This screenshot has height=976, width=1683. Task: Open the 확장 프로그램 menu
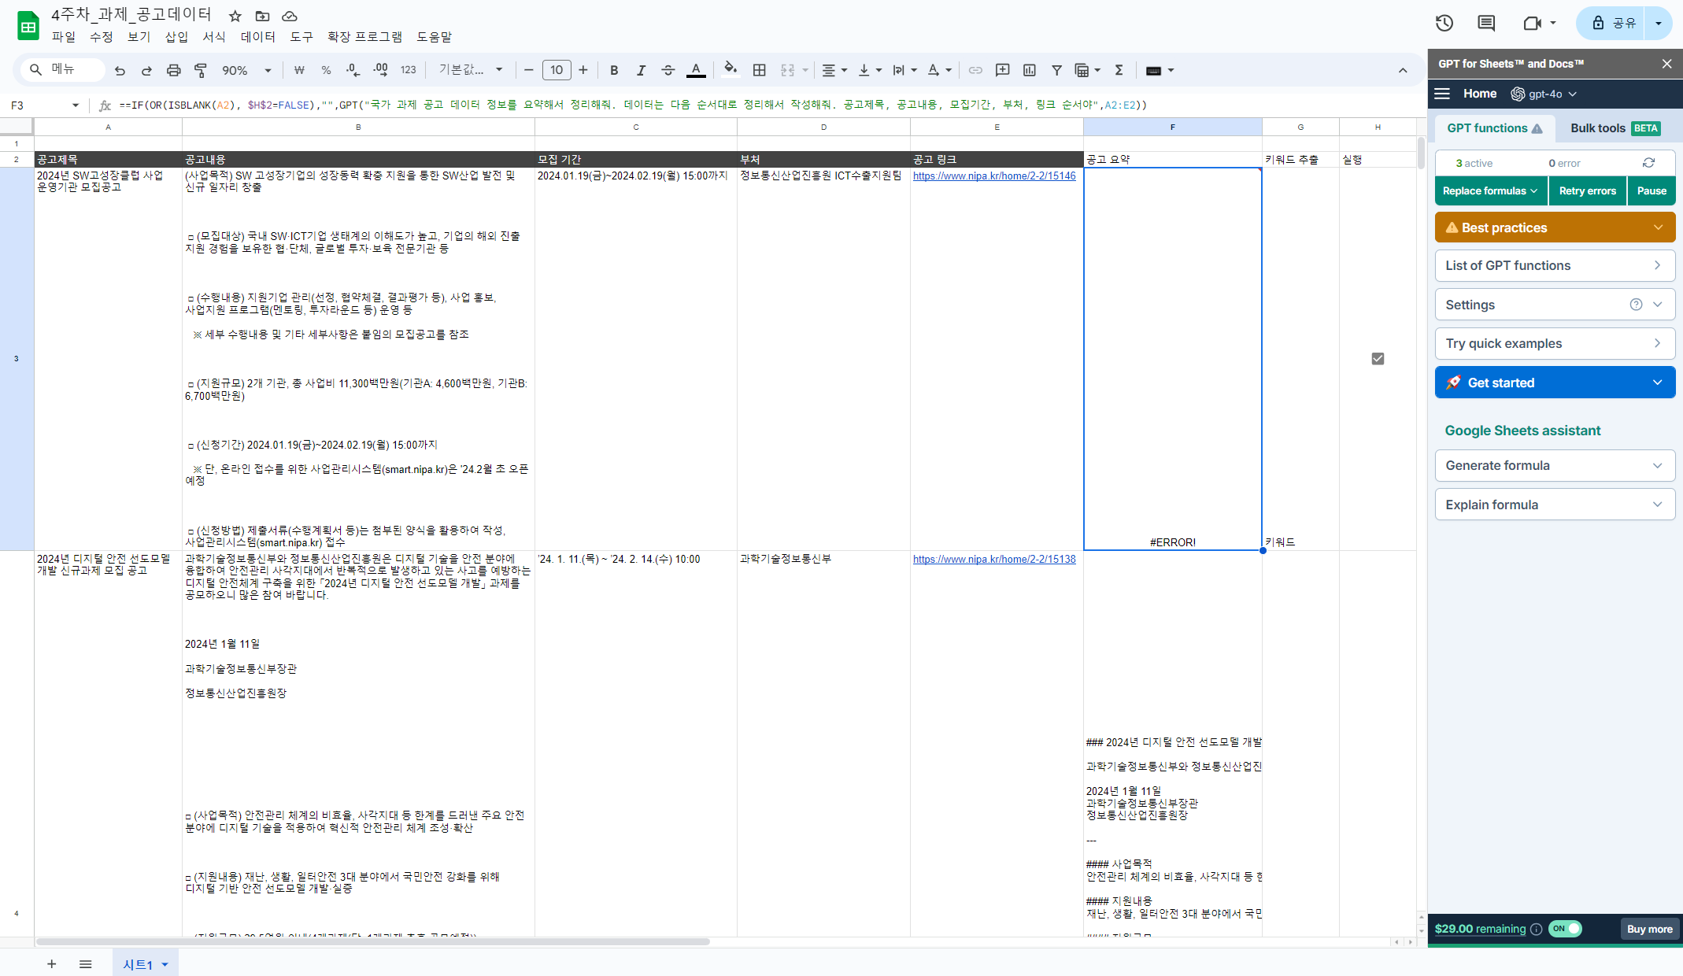(364, 37)
